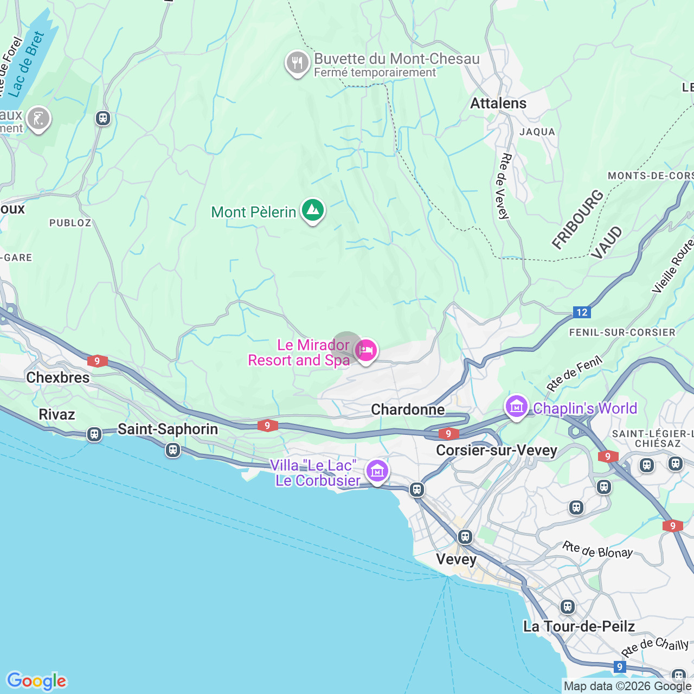Image resolution: width=694 pixels, height=694 pixels.
Task: Click the Lac de Bret lake label
Action: click(x=27, y=65)
